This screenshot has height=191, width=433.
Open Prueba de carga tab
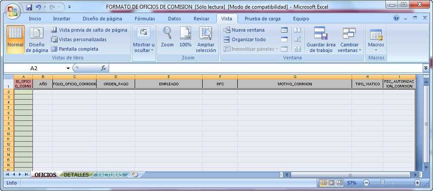(263, 19)
